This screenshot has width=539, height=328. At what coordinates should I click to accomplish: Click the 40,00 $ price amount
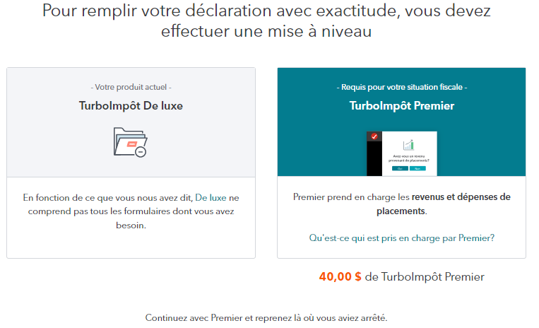(x=340, y=276)
